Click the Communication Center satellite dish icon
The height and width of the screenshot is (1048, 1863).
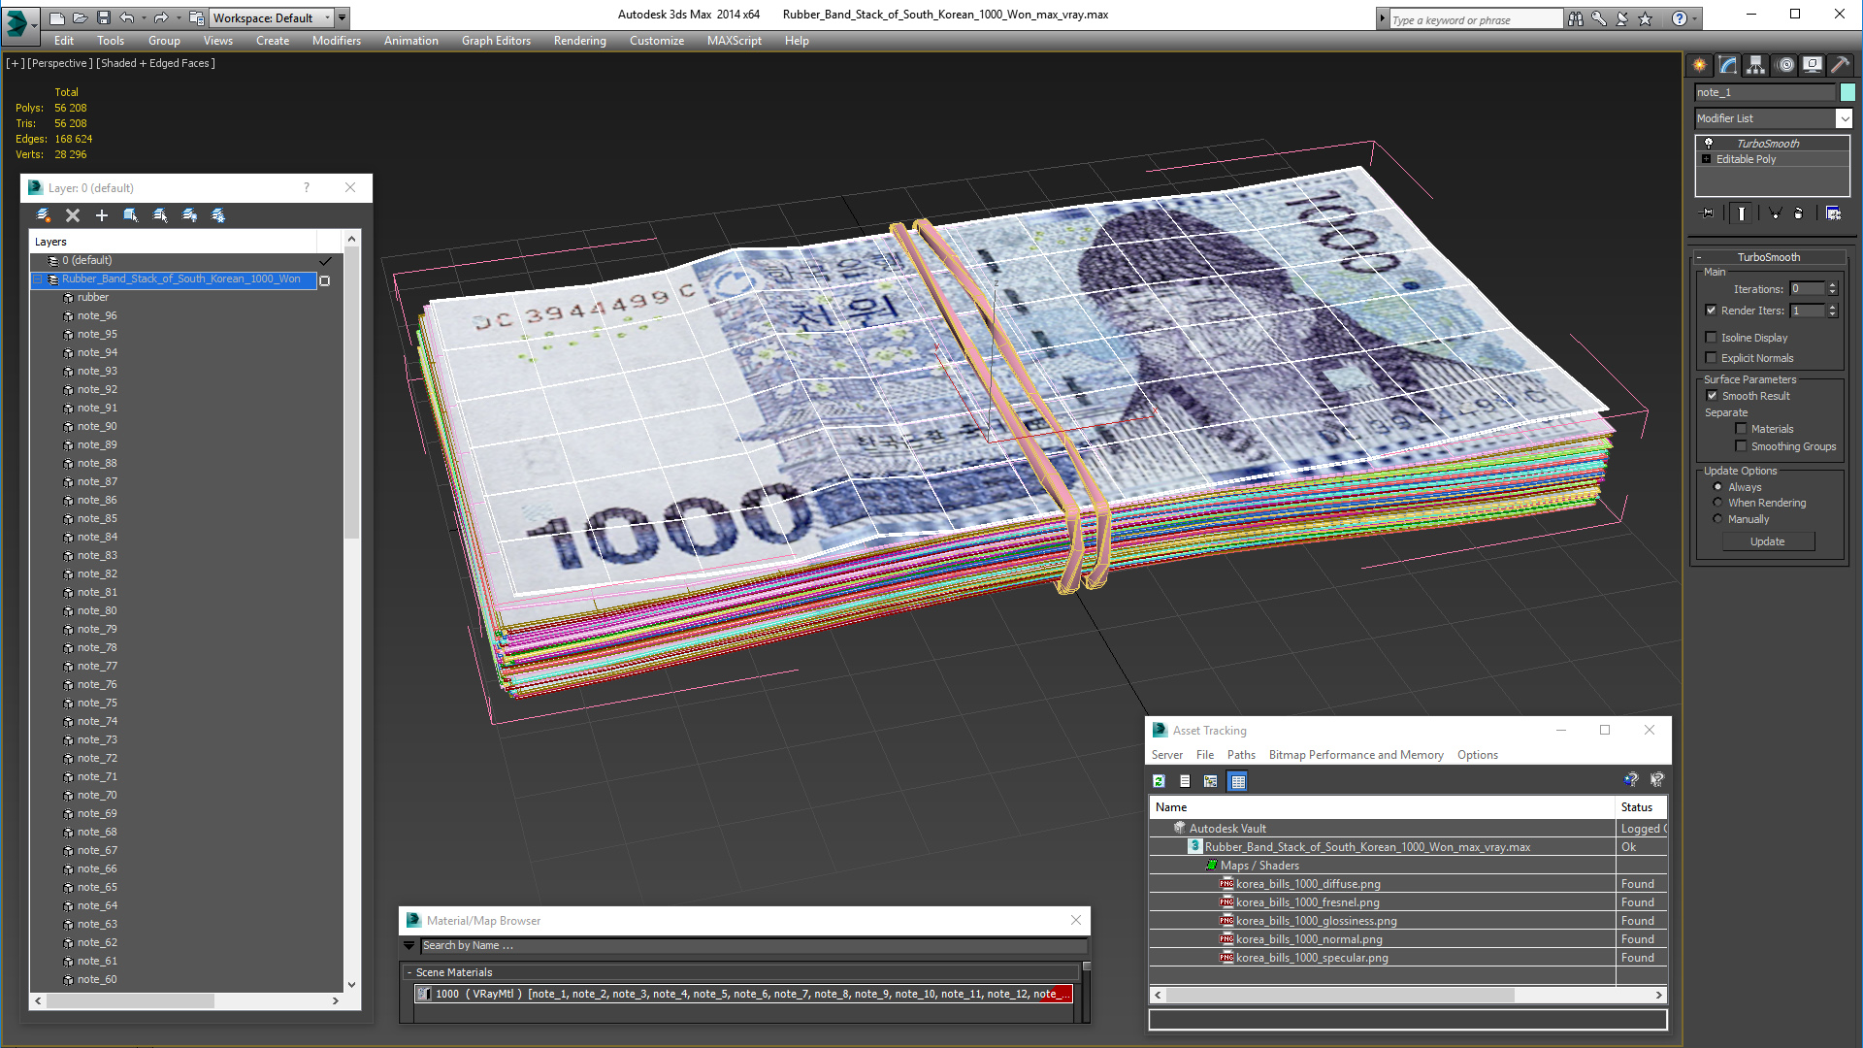1621,18
